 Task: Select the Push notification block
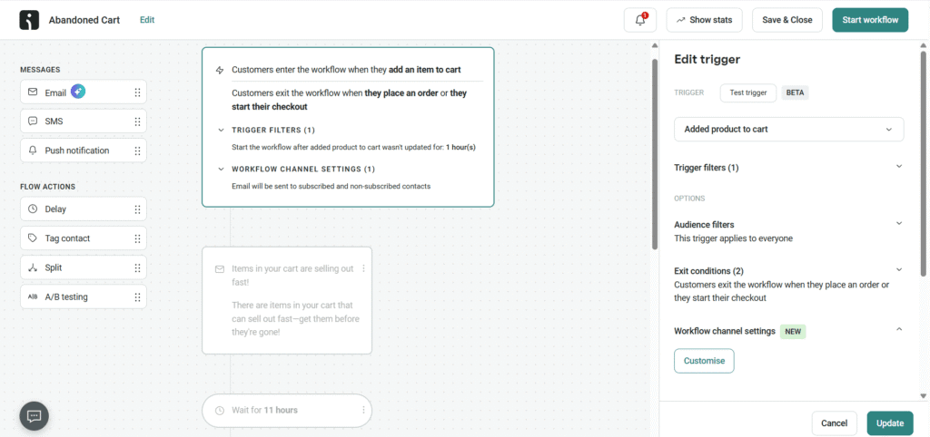click(x=83, y=151)
